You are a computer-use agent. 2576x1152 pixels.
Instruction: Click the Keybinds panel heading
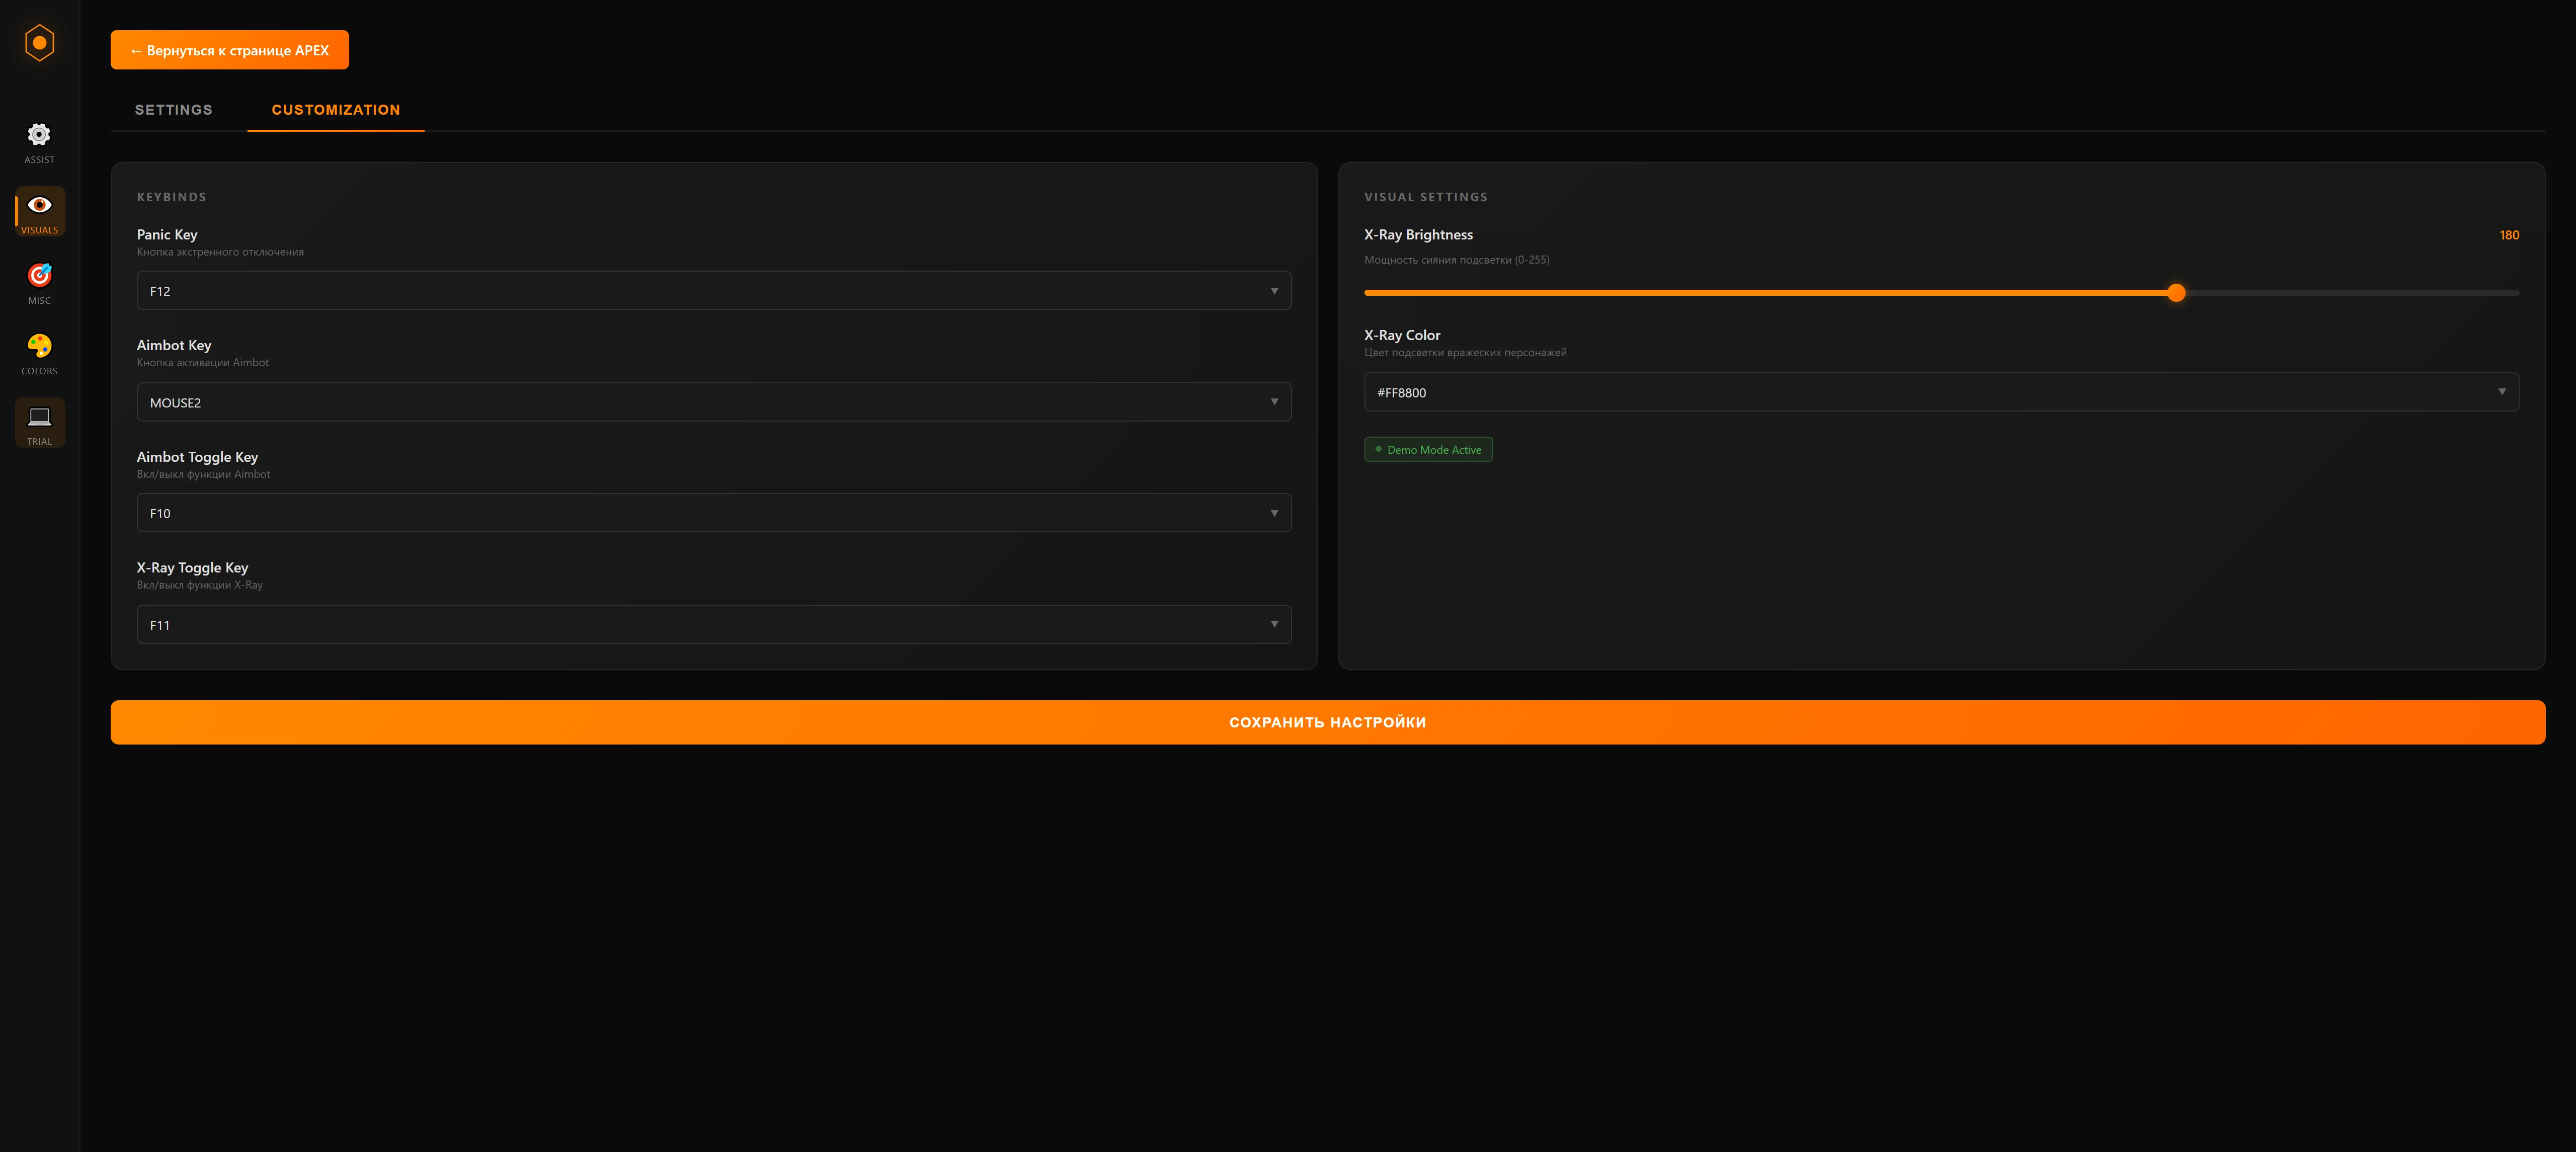pos(172,197)
